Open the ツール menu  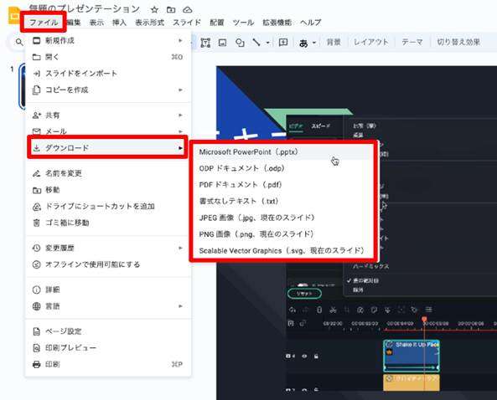click(243, 23)
